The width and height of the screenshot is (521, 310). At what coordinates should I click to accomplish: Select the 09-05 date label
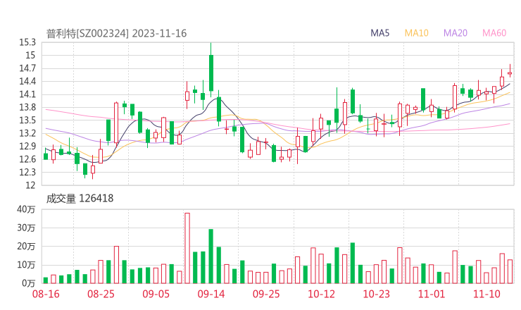click(x=156, y=294)
